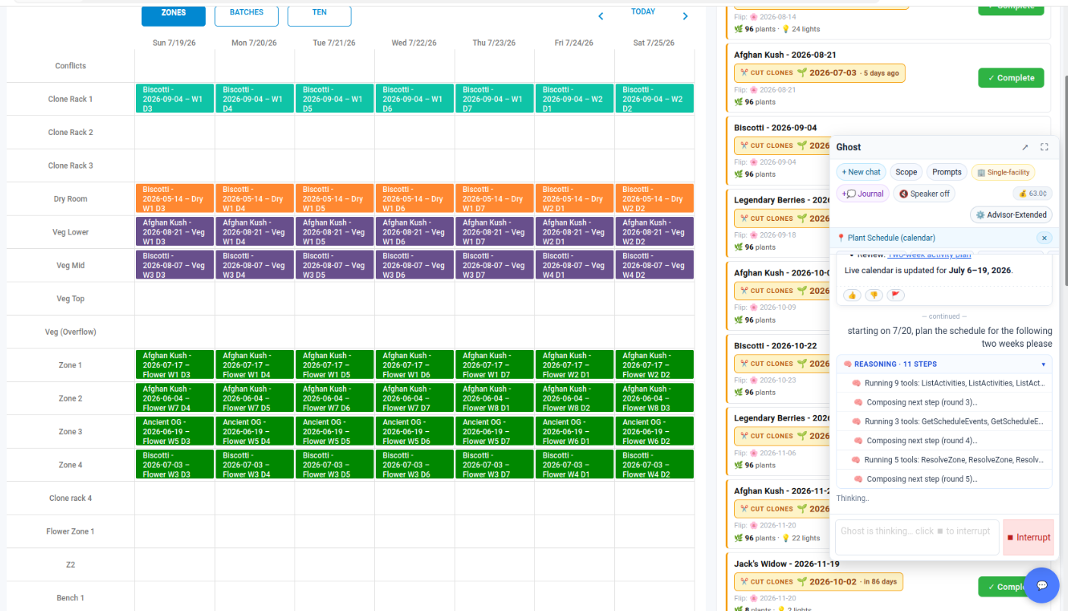Switch to the TEN view tab
This screenshot has height=611, width=1068.
pyautogui.click(x=320, y=13)
